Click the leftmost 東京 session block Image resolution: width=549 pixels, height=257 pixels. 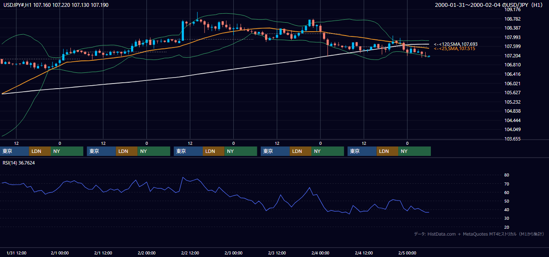(x=15, y=151)
